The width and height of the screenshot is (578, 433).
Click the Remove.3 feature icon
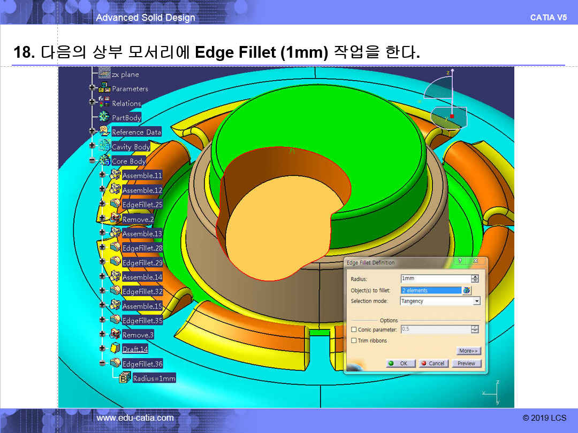(115, 334)
